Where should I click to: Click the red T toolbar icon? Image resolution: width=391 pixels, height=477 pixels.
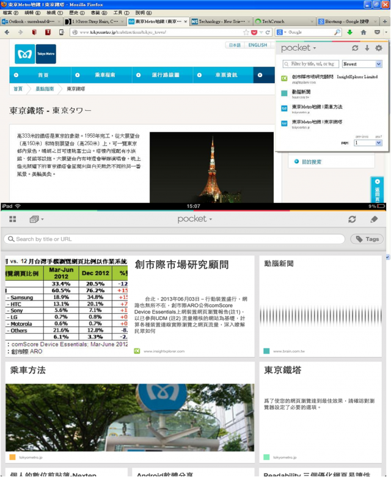point(48,32)
